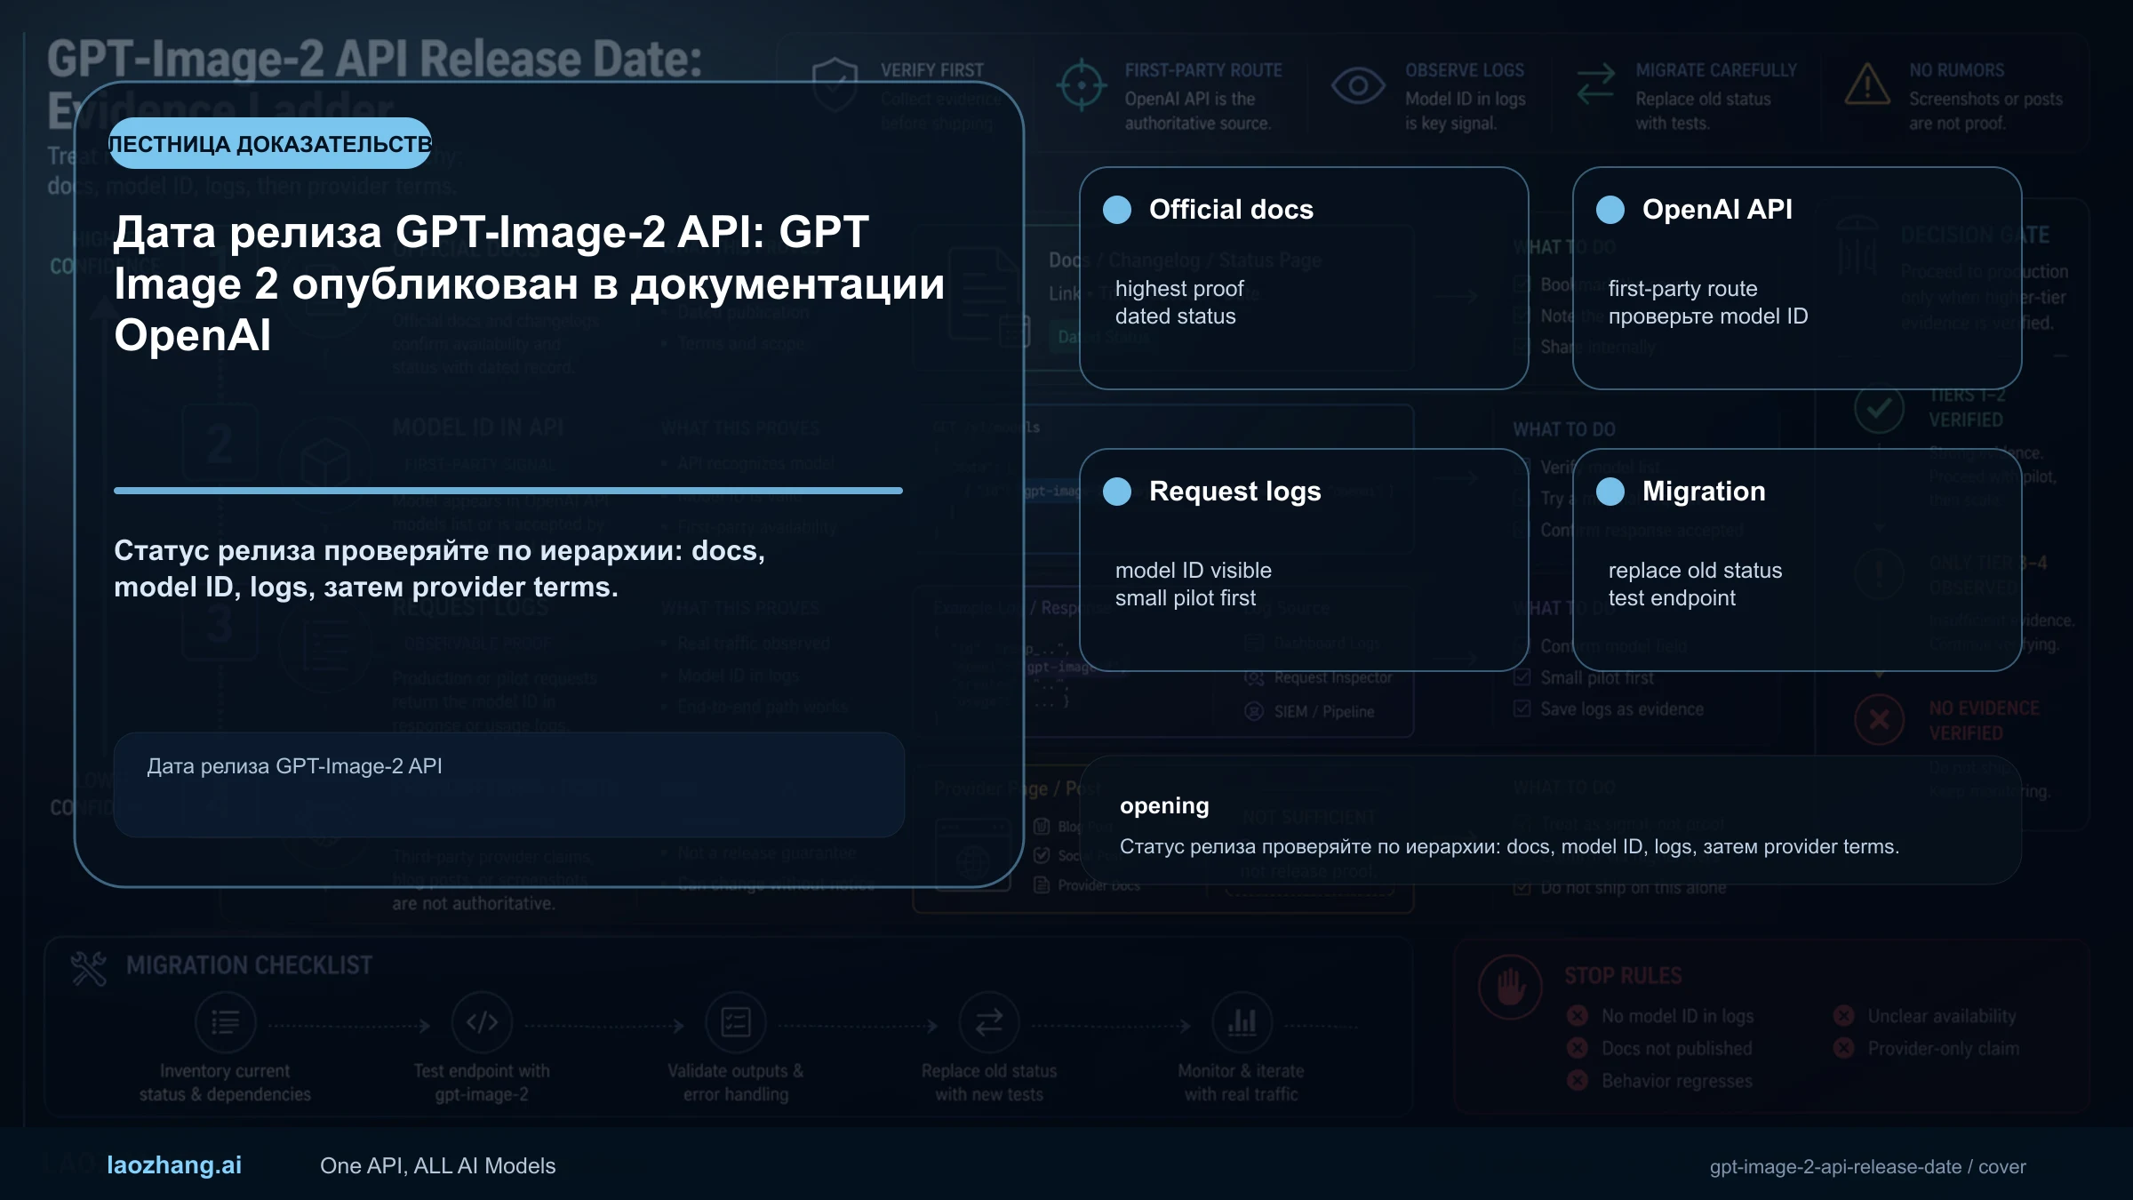Click the X icon beside No model ID in logs
This screenshot has width=2133, height=1200.
pos(1578,1016)
